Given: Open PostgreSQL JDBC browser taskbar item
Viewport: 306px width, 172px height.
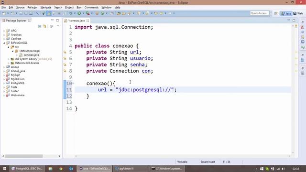Looking at the screenshot, I should click(x=27, y=169).
